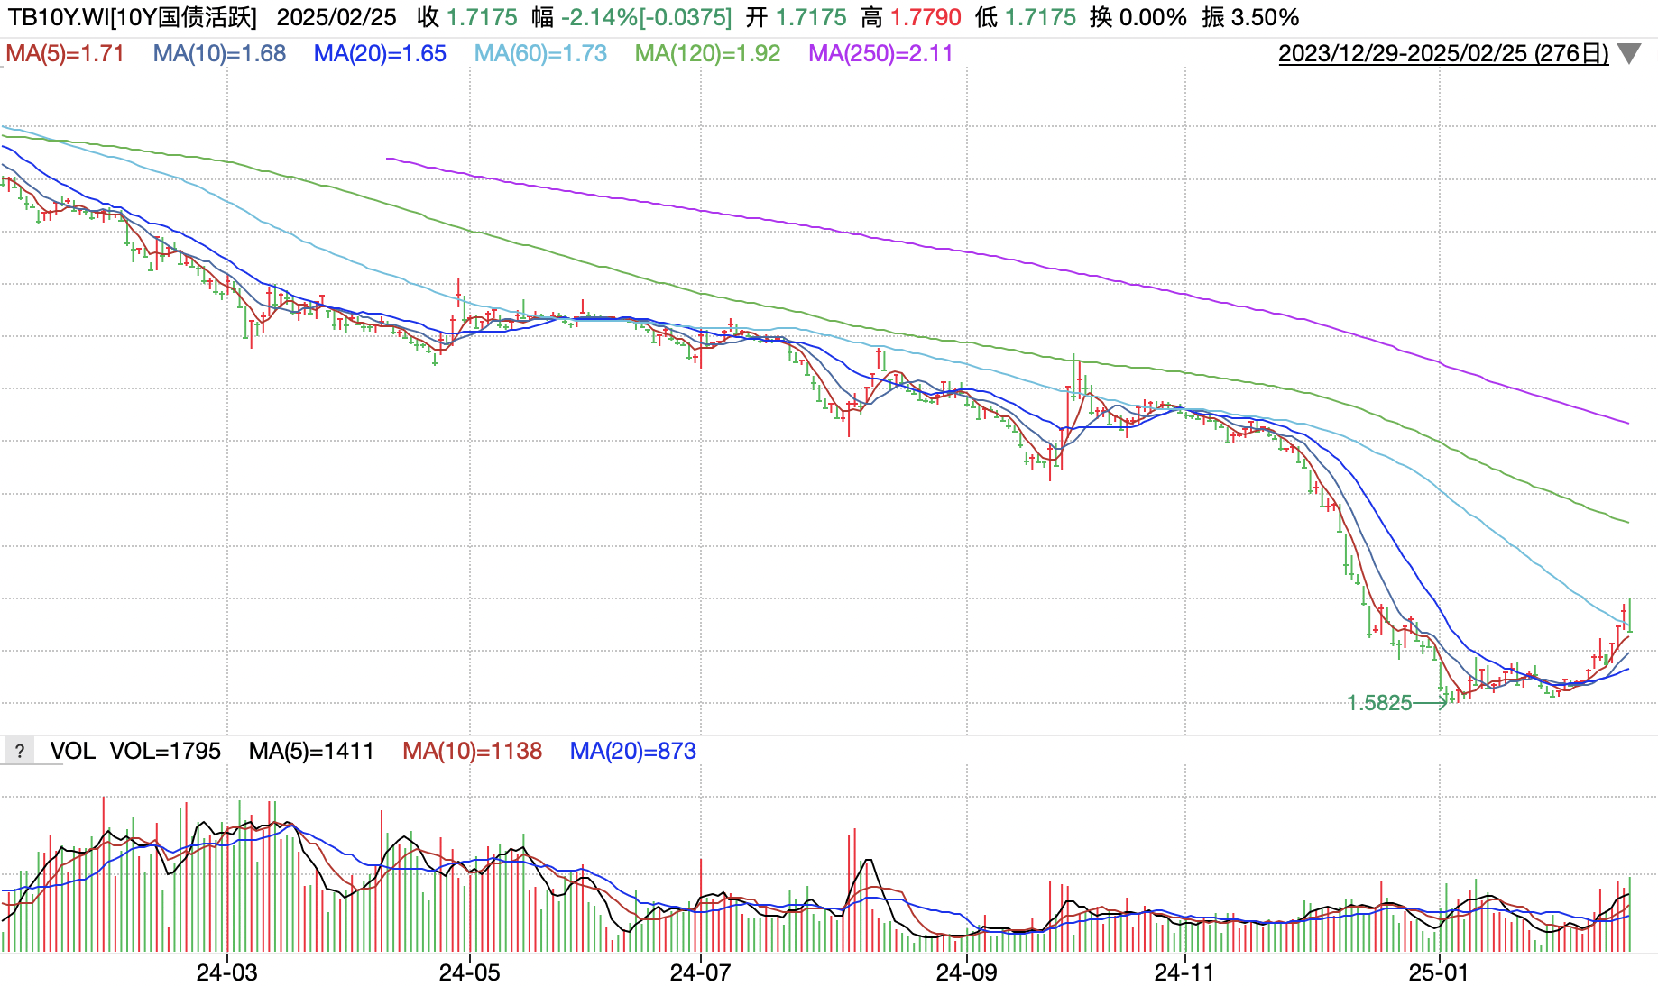
Task: Click the 24-11 time axis label
Action: (x=1184, y=972)
